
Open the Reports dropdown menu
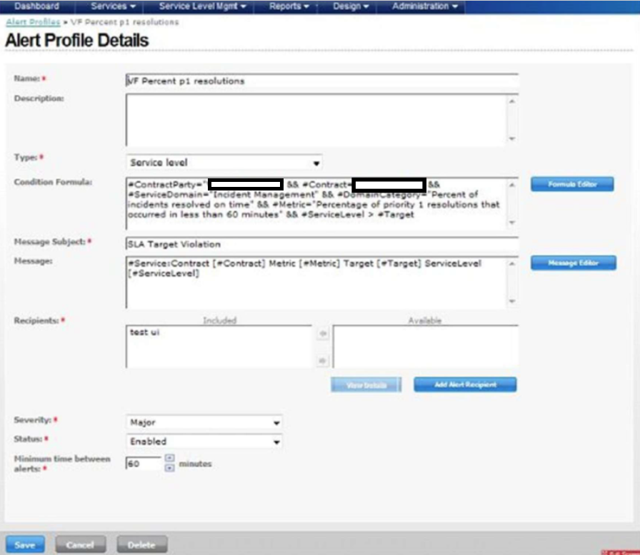pos(289,6)
